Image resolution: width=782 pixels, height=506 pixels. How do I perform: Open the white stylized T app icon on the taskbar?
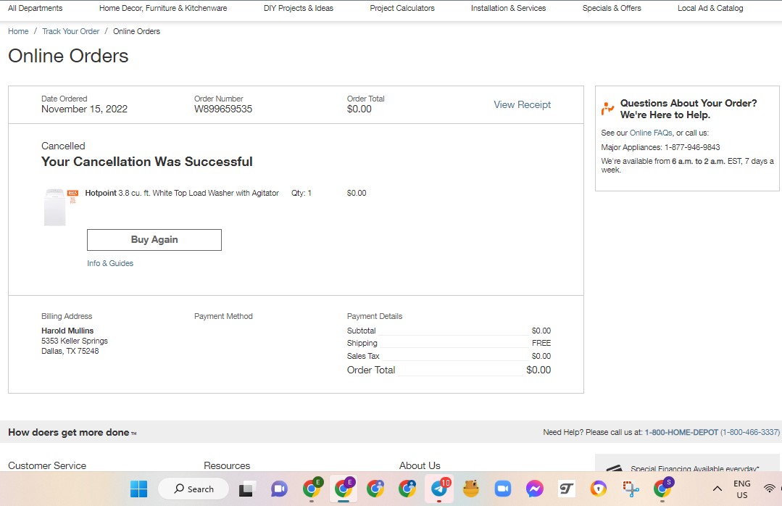[x=567, y=489]
